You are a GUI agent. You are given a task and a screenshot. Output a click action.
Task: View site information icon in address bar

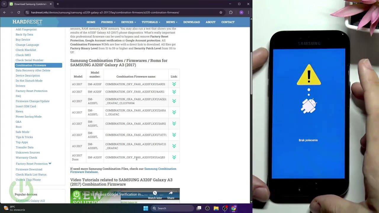(x=27, y=12)
